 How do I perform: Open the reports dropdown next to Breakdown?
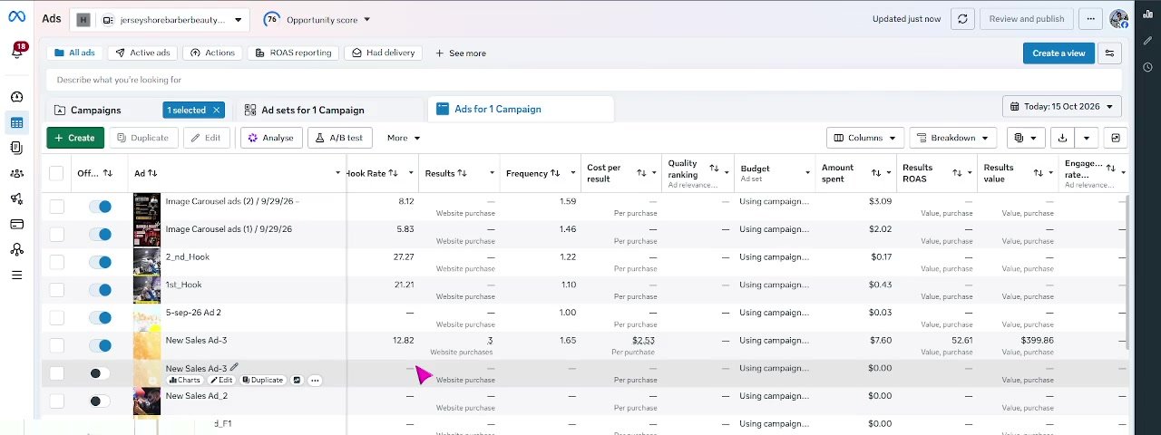1026,138
